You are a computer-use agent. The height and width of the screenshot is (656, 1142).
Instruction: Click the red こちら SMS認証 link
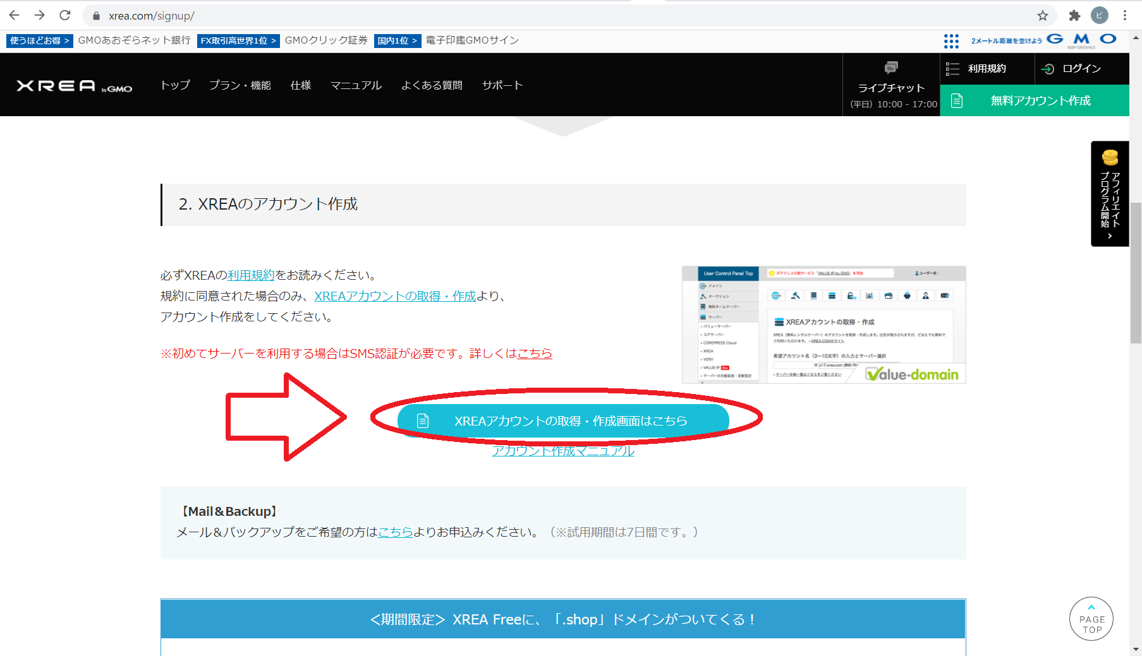(x=535, y=354)
